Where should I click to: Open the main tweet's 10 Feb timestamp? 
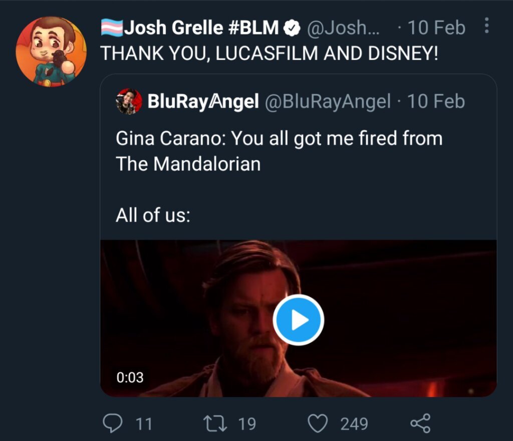pyautogui.click(x=436, y=29)
